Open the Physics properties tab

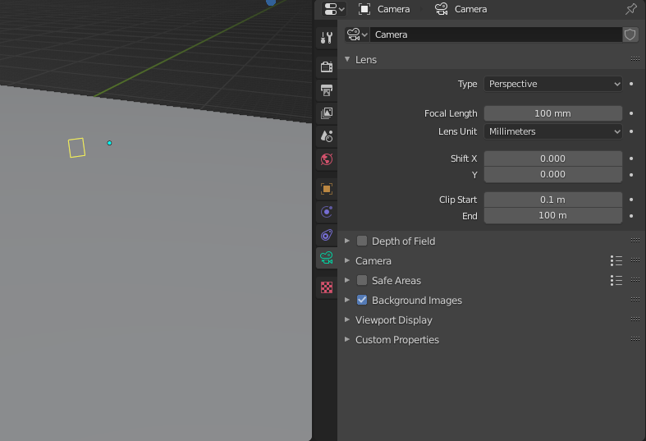click(x=327, y=212)
